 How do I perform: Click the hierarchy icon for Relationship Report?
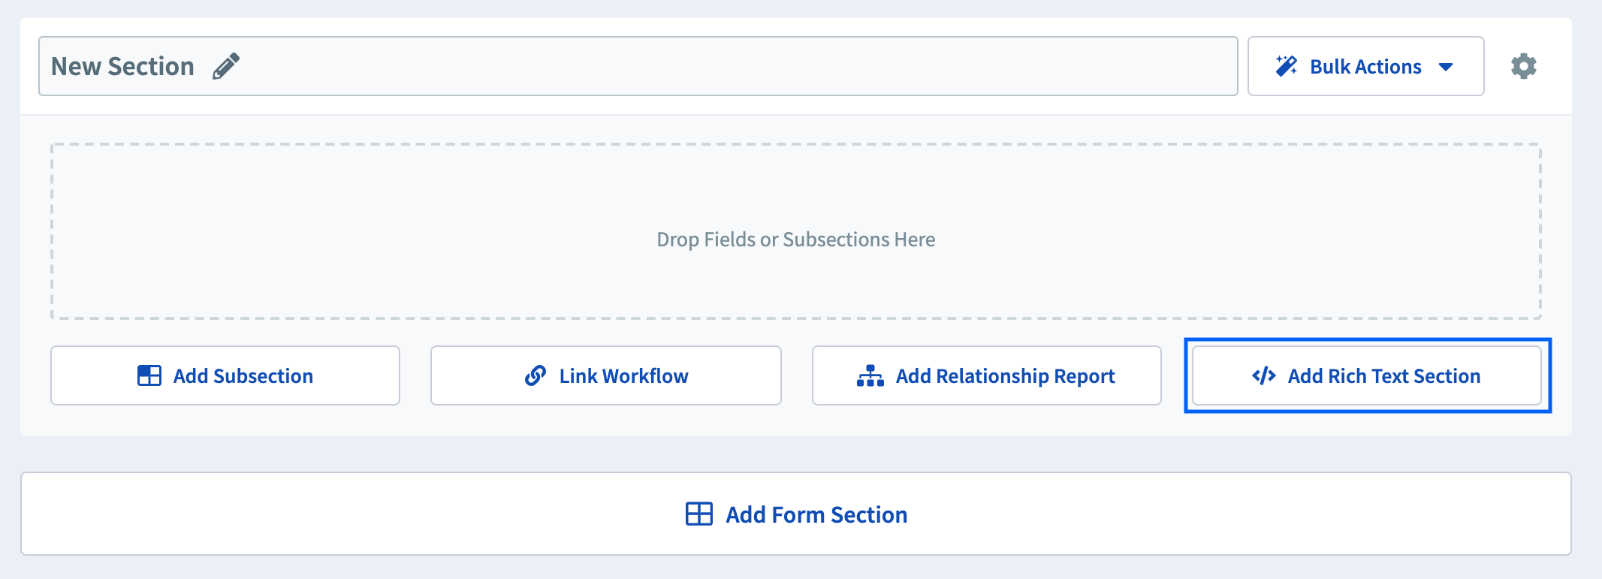870,375
